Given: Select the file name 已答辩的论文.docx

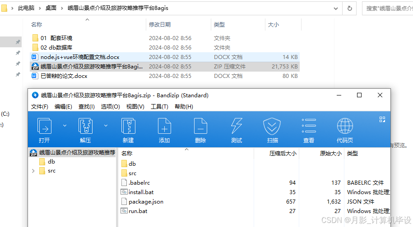Looking at the screenshot, I should 64,76.
